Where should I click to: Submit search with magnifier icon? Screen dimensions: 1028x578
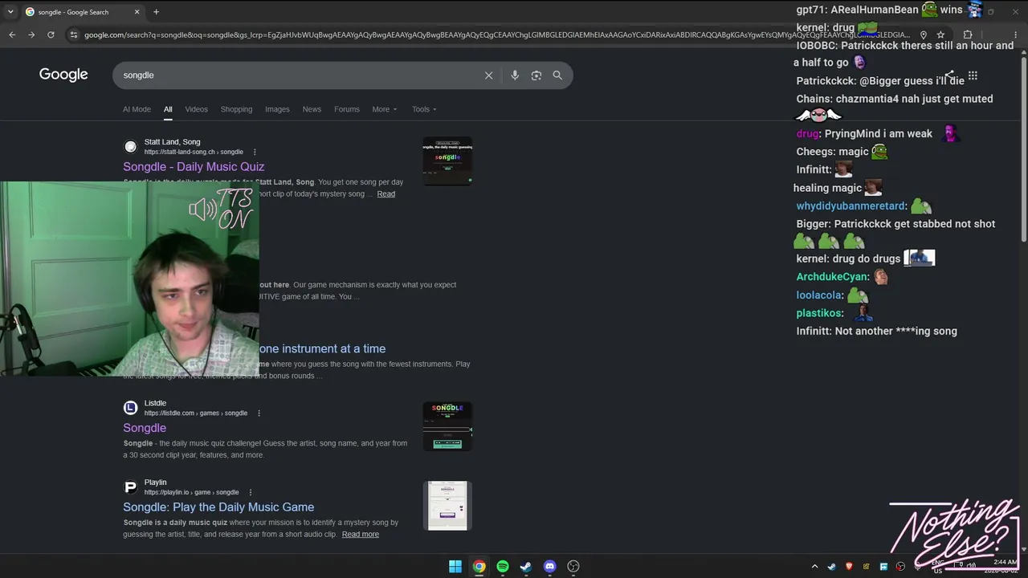click(557, 75)
